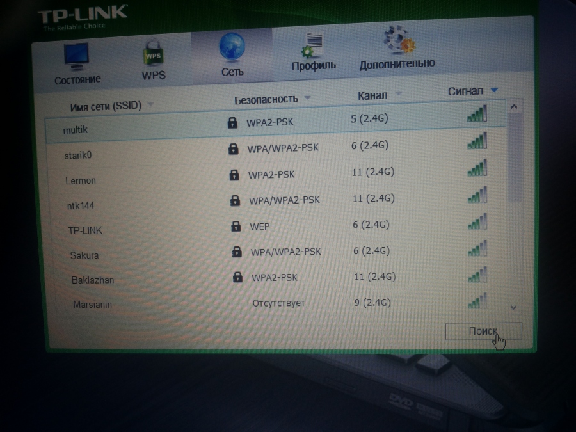Select the Сеть globe icon
This screenshot has width=576, height=432.
click(232, 47)
